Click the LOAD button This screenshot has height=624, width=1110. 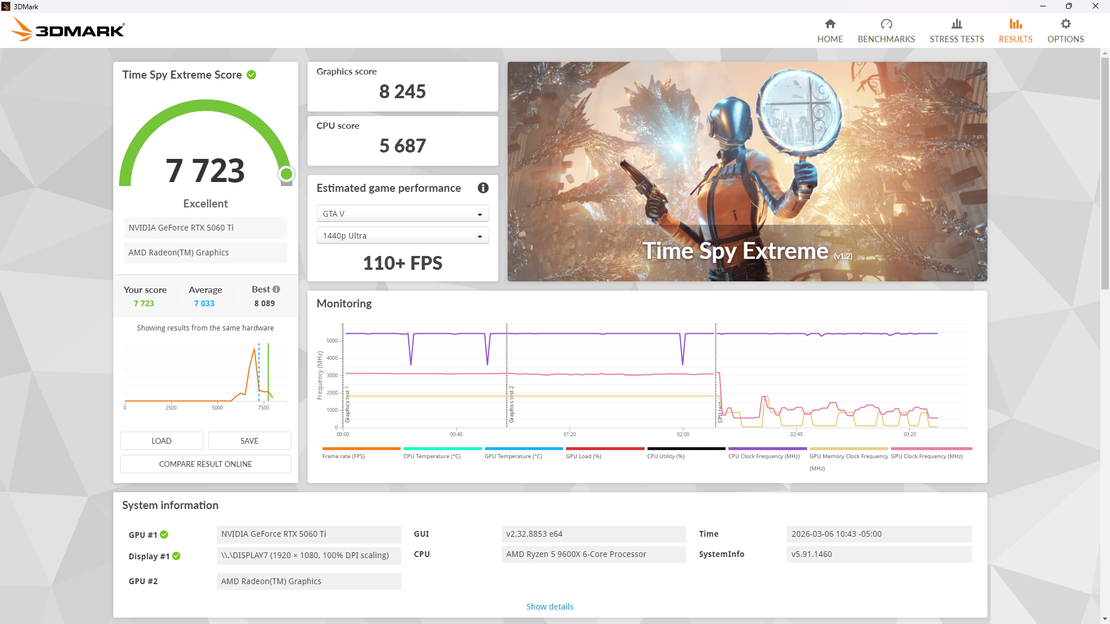pyautogui.click(x=162, y=440)
